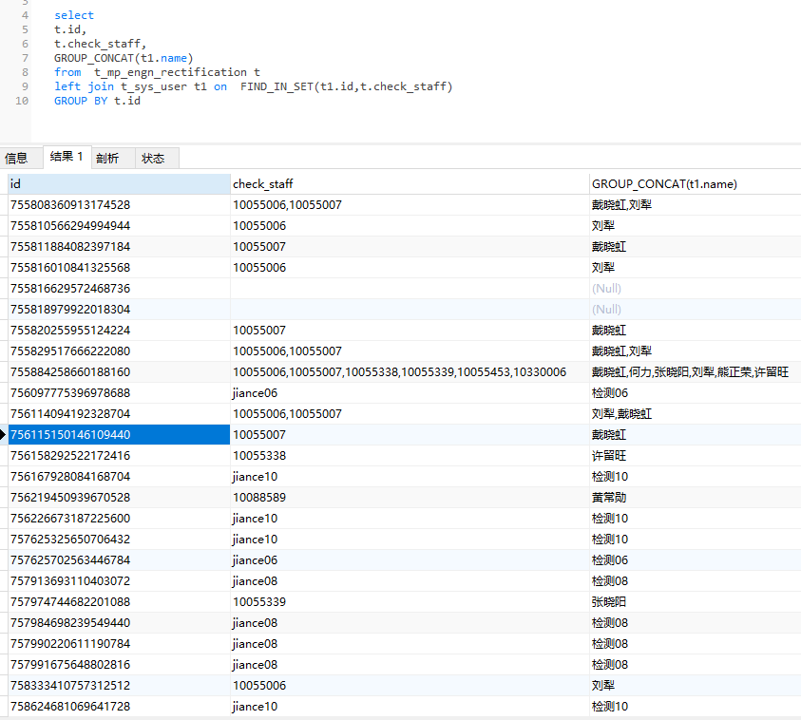The width and height of the screenshot is (801, 720).
Task: Click the GROUP BY t.id line
Action: [x=97, y=101]
